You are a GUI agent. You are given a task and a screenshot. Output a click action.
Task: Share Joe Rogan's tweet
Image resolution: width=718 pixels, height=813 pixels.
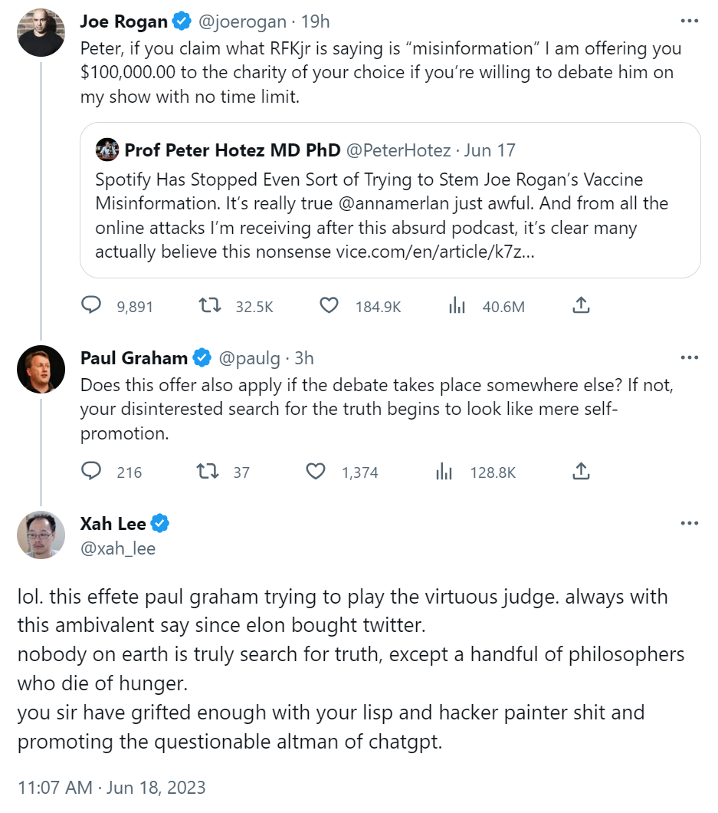tap(581, 306)
